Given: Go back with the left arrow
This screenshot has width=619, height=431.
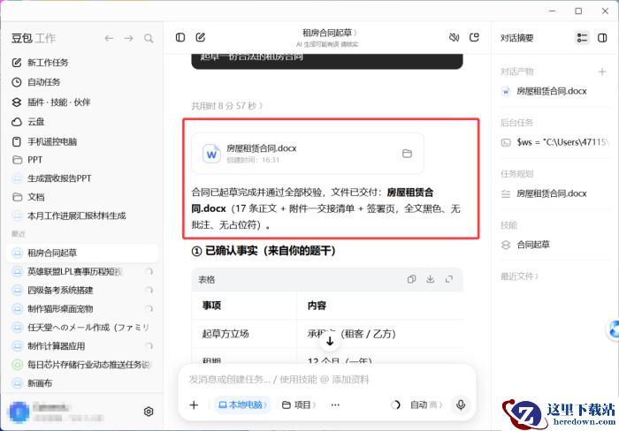Looking at the screenshot, I should tap(109, 38).
